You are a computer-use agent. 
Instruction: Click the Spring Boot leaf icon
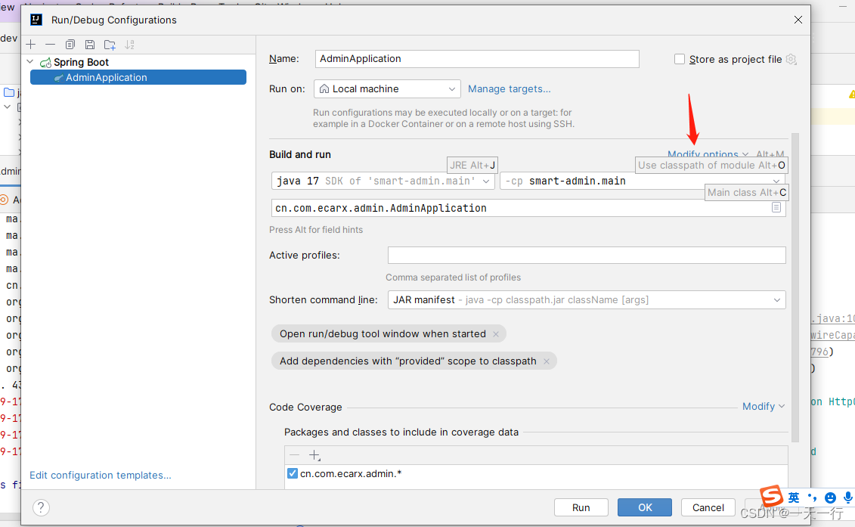(x=46, y=63)
